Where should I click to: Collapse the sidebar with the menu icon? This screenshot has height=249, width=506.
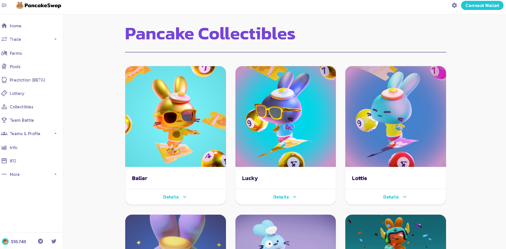click(x=4, y=5)
